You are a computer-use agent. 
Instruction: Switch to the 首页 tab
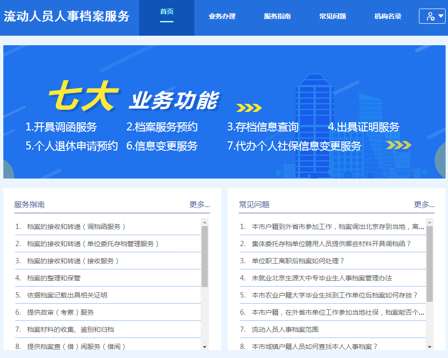[167, 12]
